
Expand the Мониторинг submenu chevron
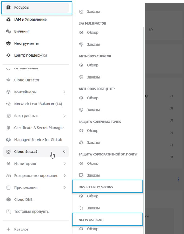tap(65, 164)
